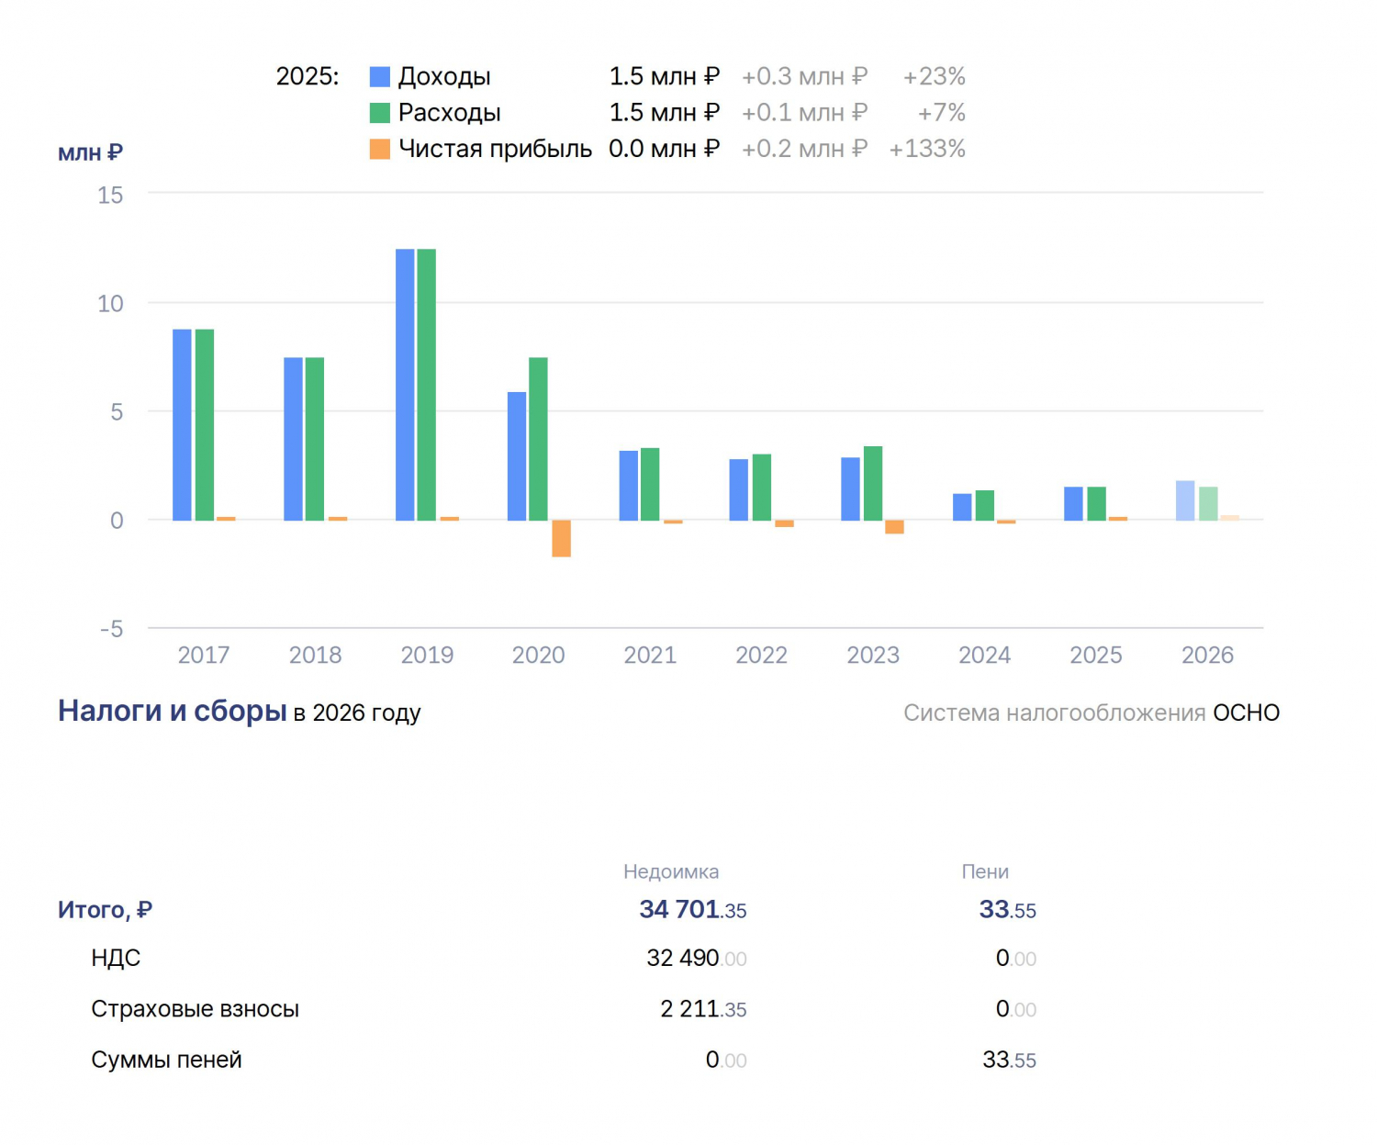Screen dimensions: 1377x1145
Task: Select the Расходы legend label
Action: (x=449, y=113)
